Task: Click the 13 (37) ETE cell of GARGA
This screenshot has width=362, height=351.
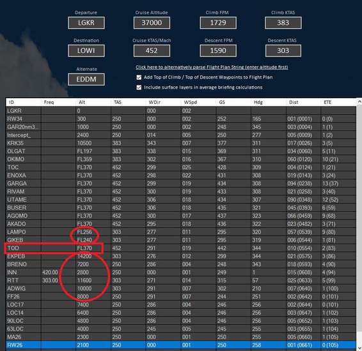Action: click(x=338, y=183)
